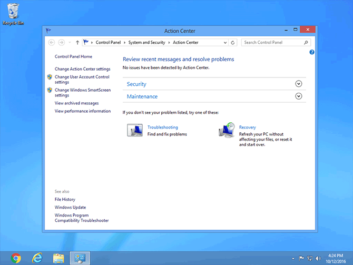The width and height of the screenshot is (353, 265).
Task: Open View archived messages link
Action: (x=76, y=103)
